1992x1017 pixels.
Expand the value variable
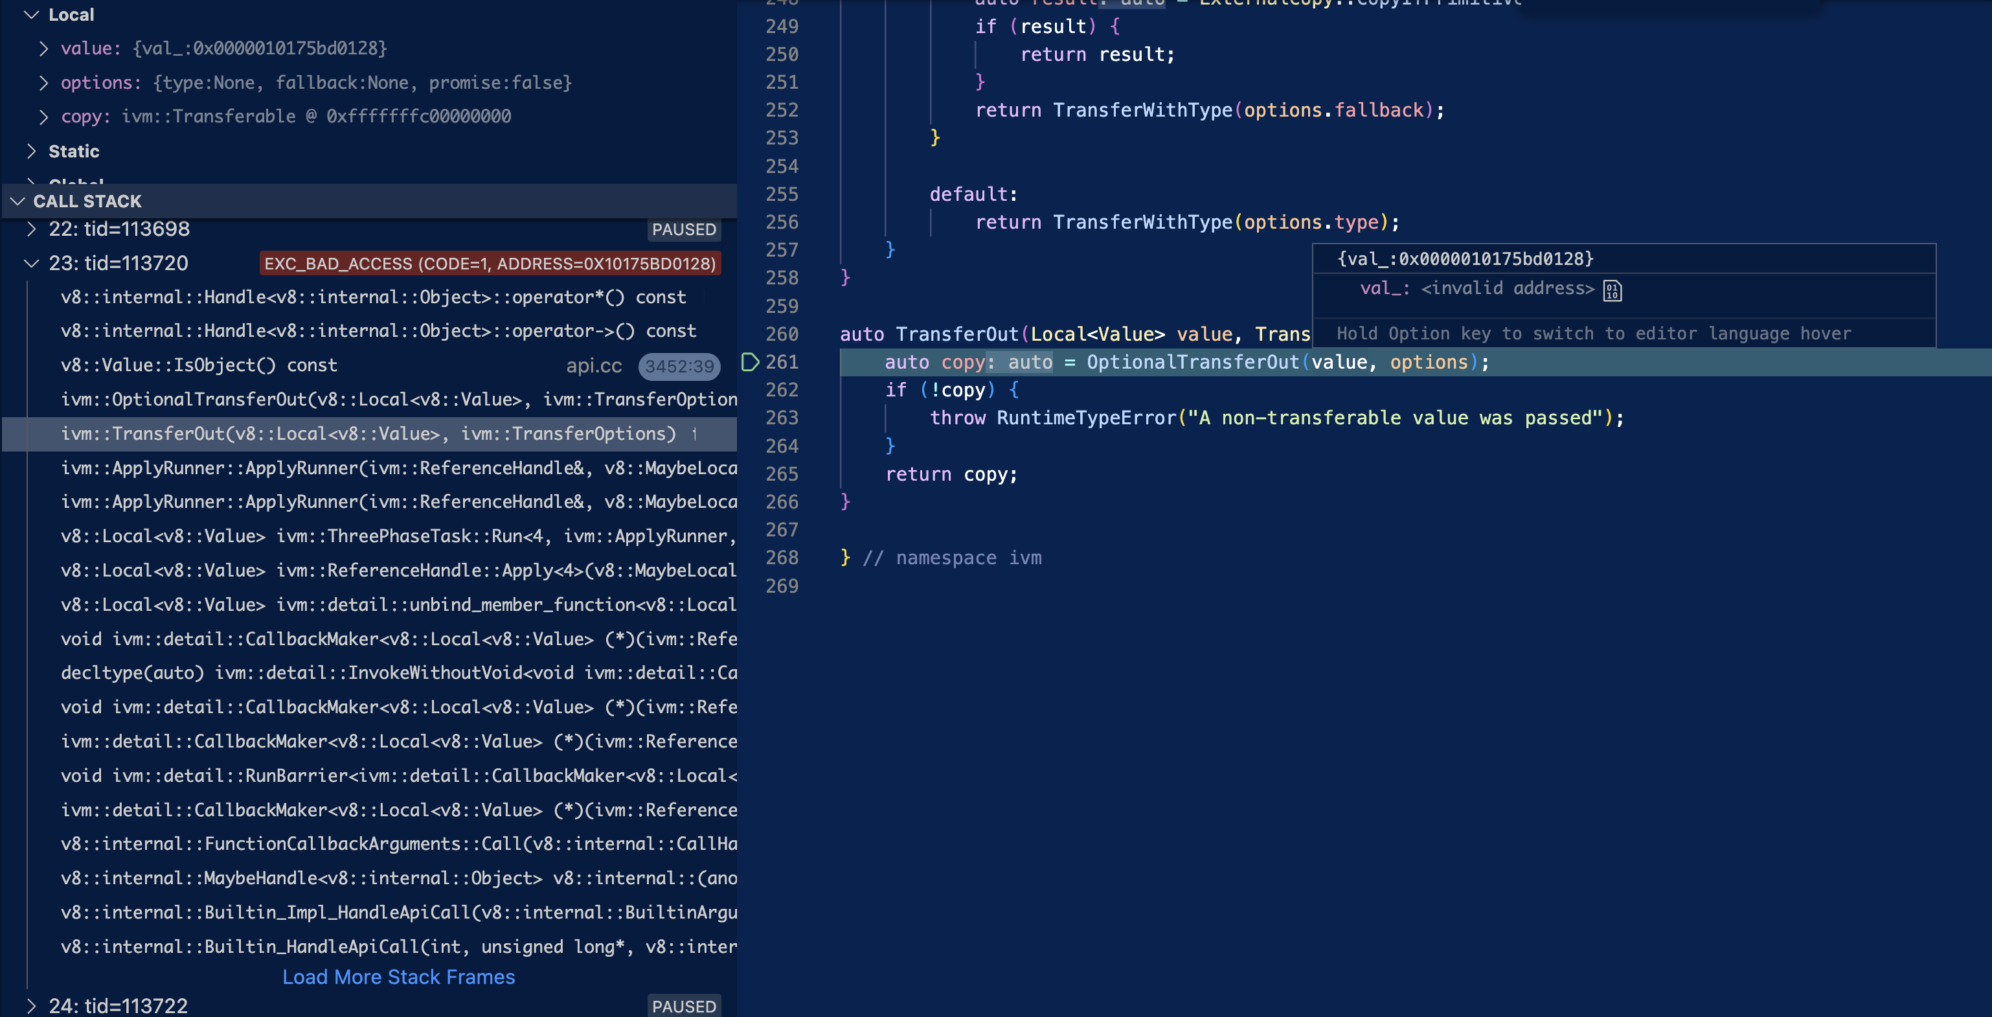click(x=44, y=48)
